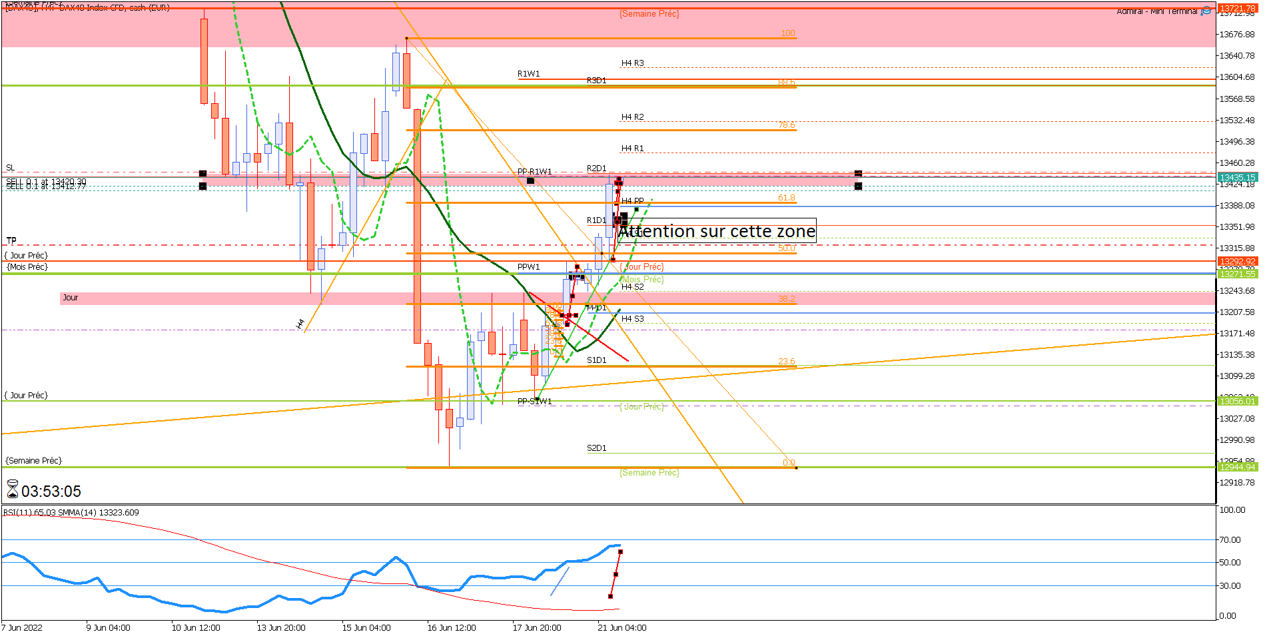Click the Fibonacci 0.0 level label
The width and height of the screenshot is (1267, 636).
click(x=789, y=463)
